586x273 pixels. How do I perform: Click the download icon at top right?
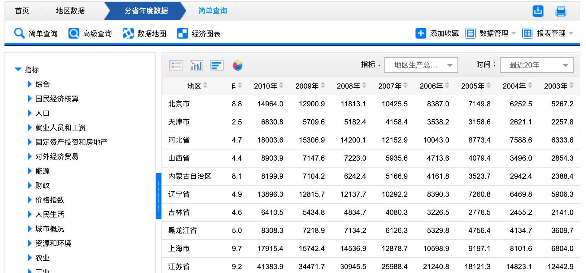(x=538, y=11)
